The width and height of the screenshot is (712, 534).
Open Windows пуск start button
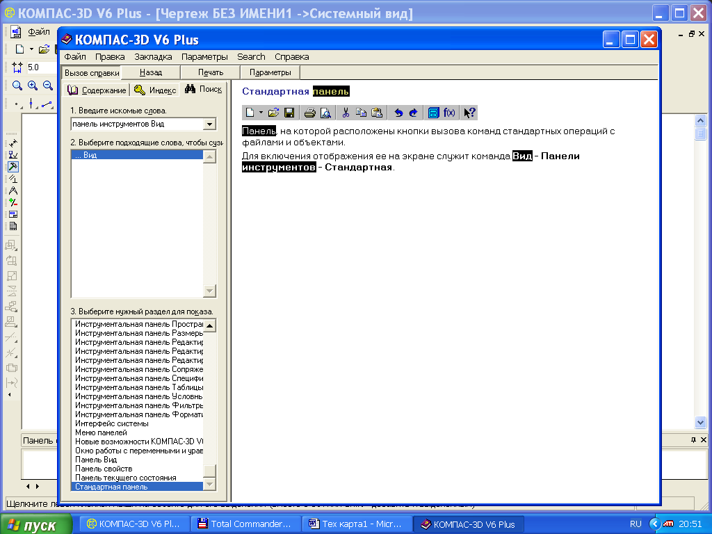point(36,524)
